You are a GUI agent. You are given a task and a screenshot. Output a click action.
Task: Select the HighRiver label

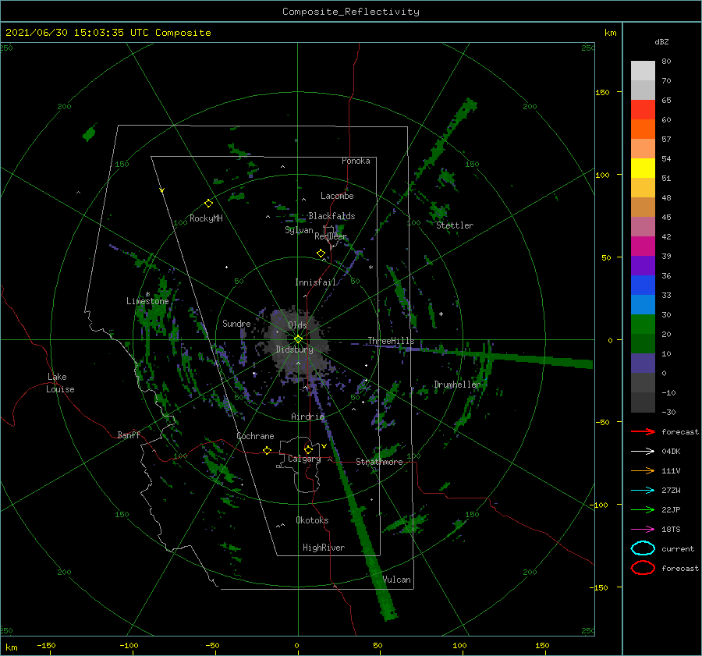pyautogui.click(x=324, y=548)
